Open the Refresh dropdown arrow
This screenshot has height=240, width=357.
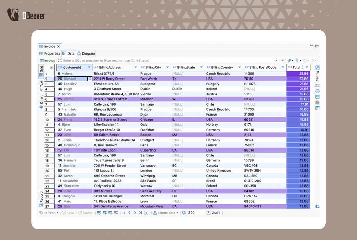click(x=57, y=213)
